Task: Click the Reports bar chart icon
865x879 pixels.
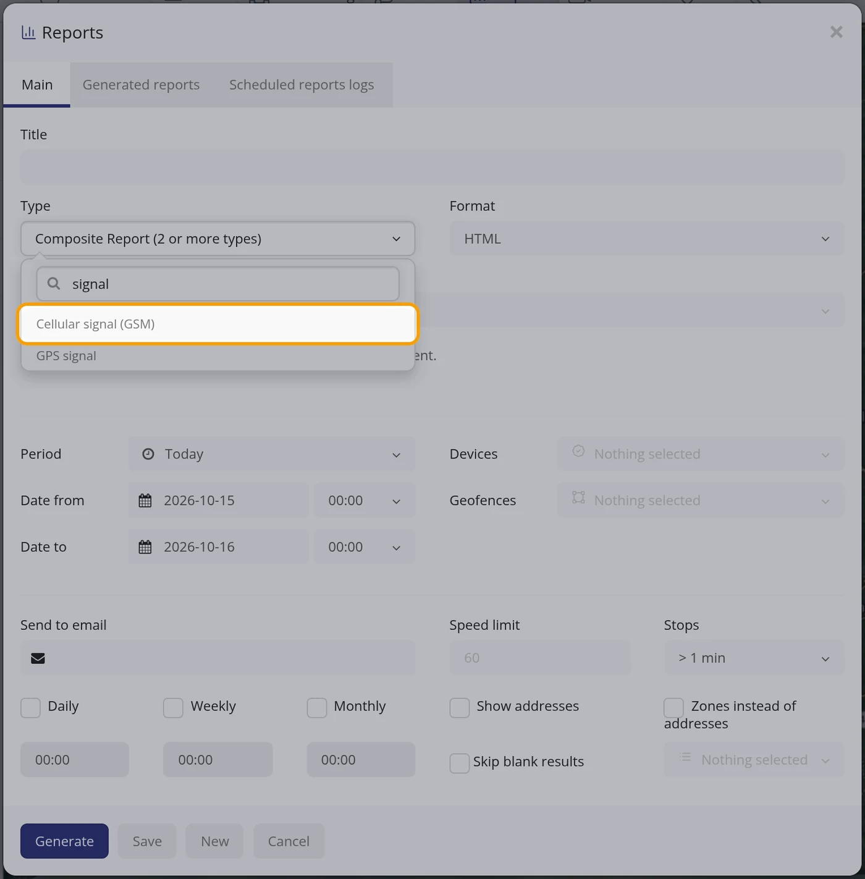Action: (28, 33)
